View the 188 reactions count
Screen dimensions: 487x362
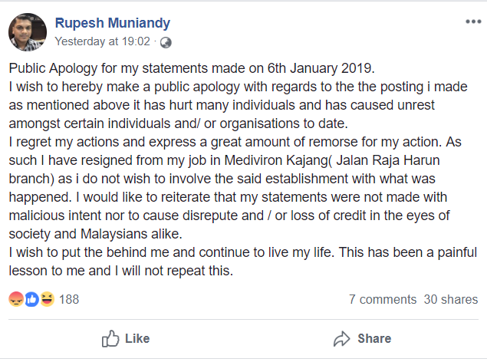click(x=69, y=299)
